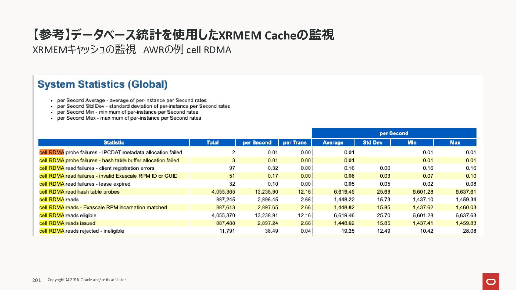Click orange highlighted cell RDMA in first row
The image size is (516, 290).
(52, 153)
